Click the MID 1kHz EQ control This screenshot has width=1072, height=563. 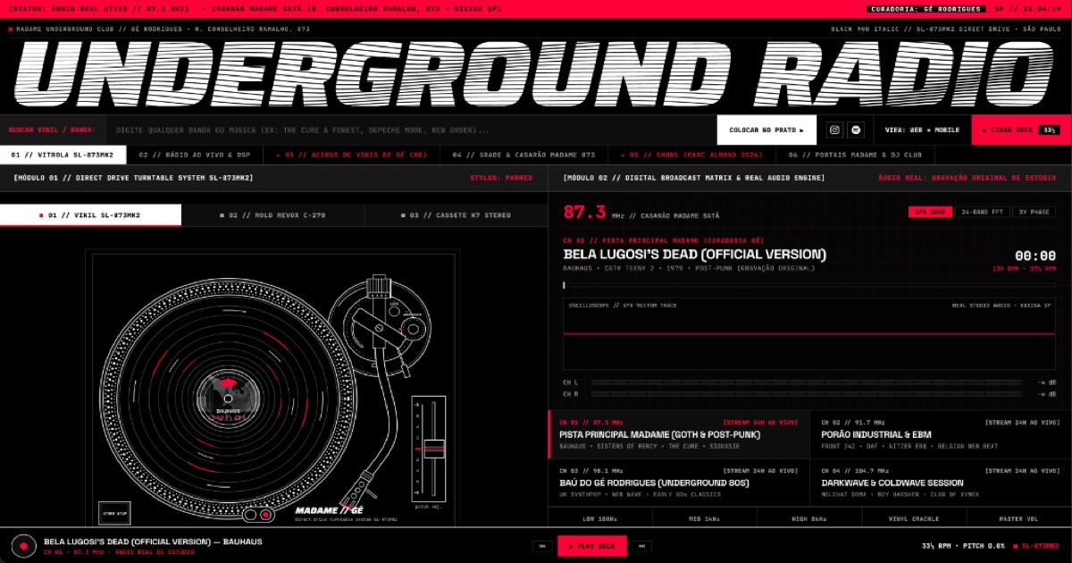(x=704, y=517)
